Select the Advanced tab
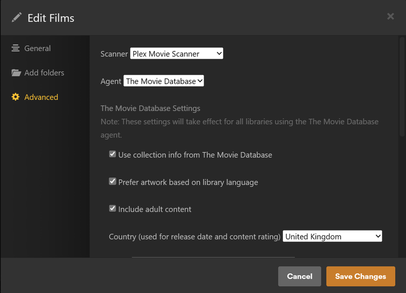This screenshot has height=293, width=406. [35, 97]
